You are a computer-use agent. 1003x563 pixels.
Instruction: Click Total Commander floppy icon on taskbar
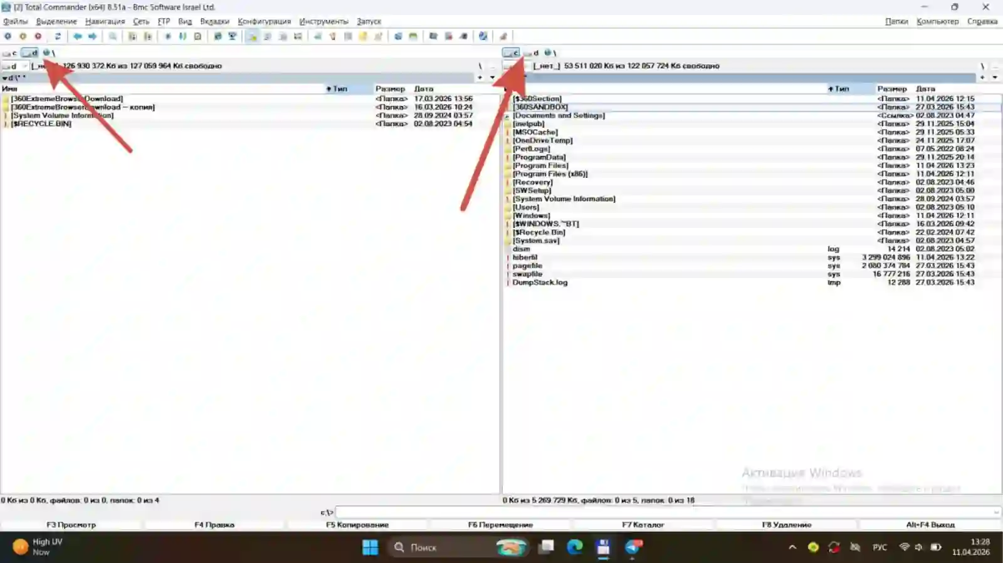(x=603, y=547)
